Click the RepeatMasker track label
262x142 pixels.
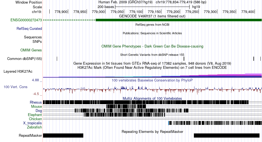(x=30, y=135)
